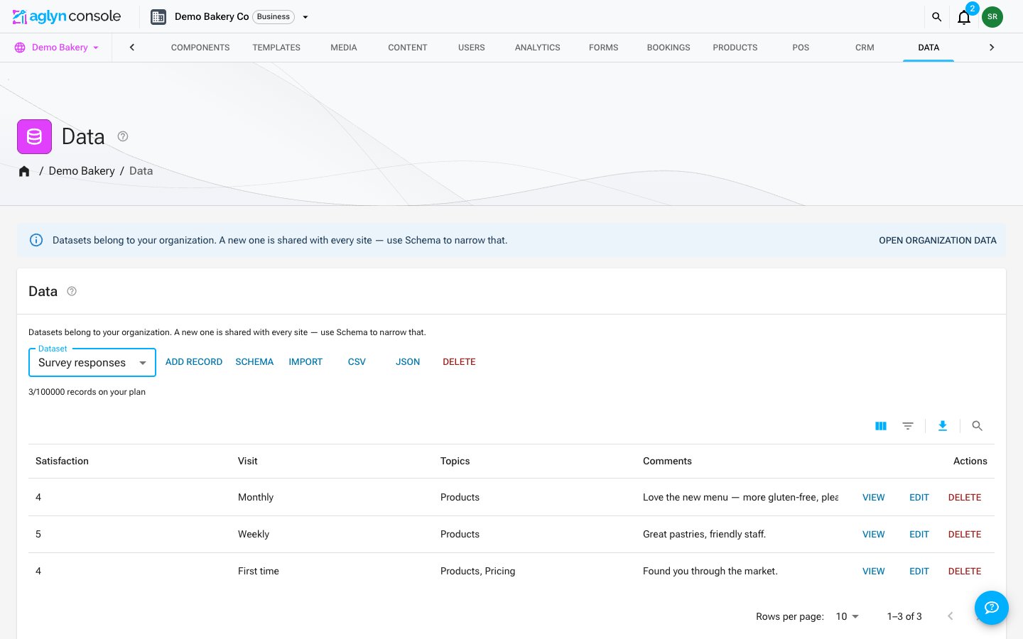Click the pink database Data icon
The image size is (1023, 639).
34,136
